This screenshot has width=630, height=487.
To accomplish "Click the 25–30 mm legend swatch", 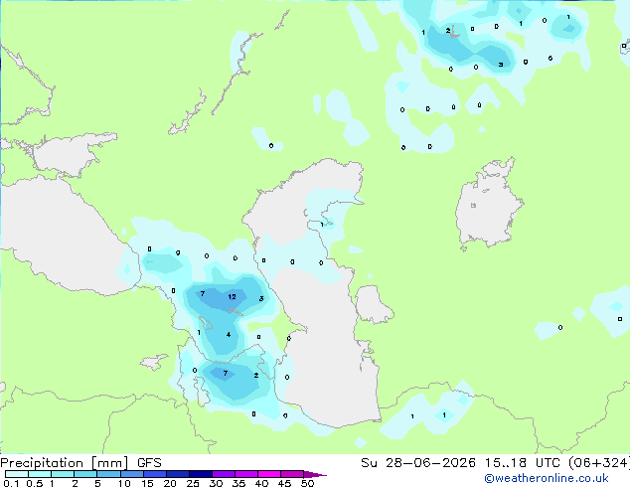I will [200, 474].
